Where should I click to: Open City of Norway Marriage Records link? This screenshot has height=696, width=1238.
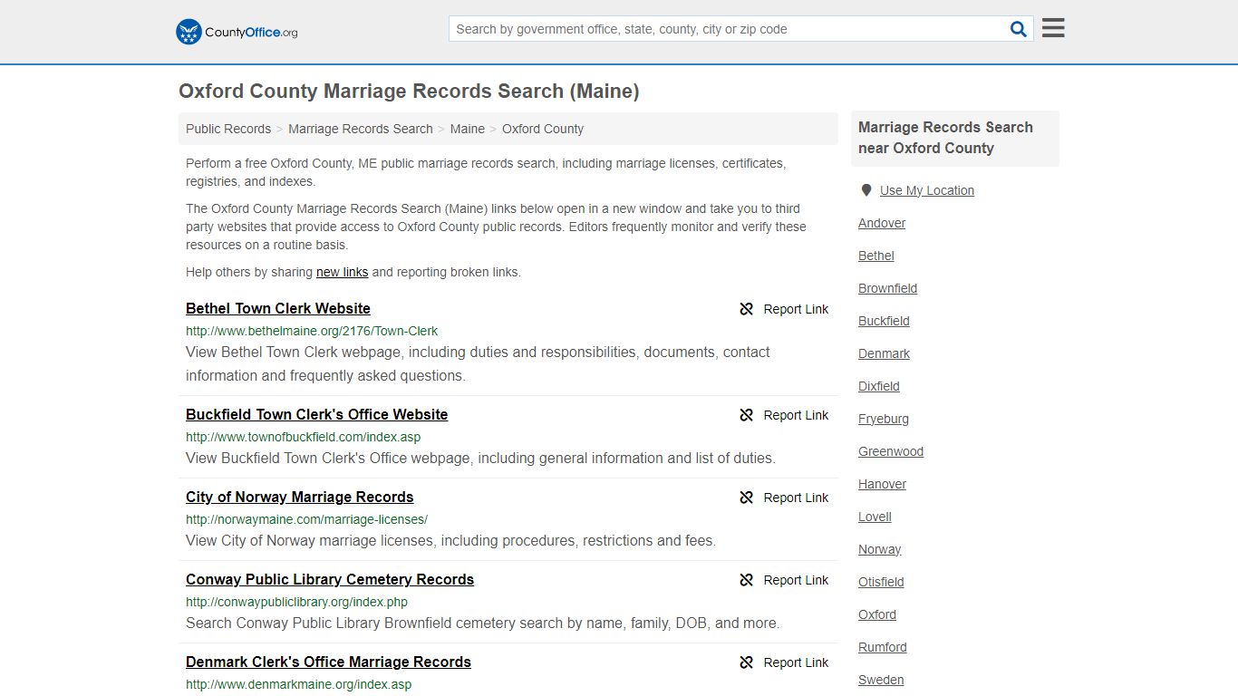(299, 497)
